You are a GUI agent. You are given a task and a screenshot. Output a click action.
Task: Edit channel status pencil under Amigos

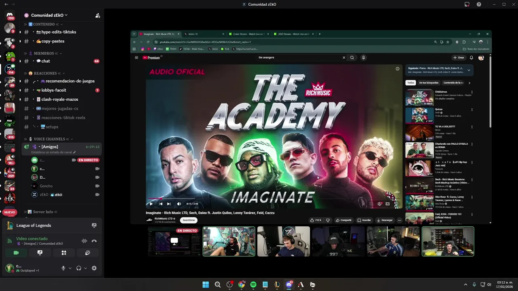(x=74, y=152)
